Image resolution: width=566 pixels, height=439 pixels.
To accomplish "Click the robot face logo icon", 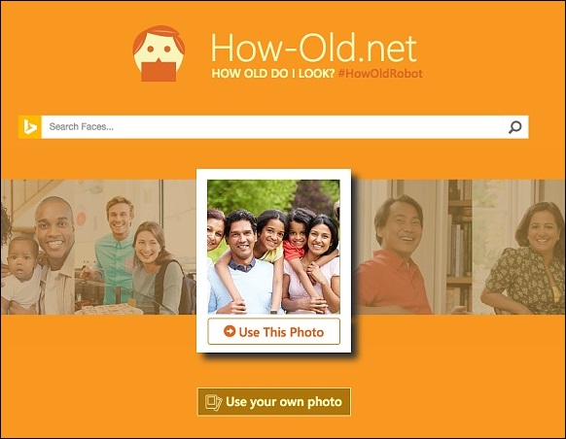I will pos(159,53).
